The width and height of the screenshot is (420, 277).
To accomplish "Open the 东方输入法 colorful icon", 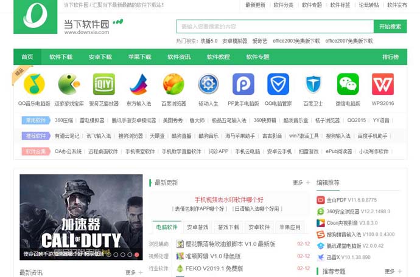I will 139,84.
